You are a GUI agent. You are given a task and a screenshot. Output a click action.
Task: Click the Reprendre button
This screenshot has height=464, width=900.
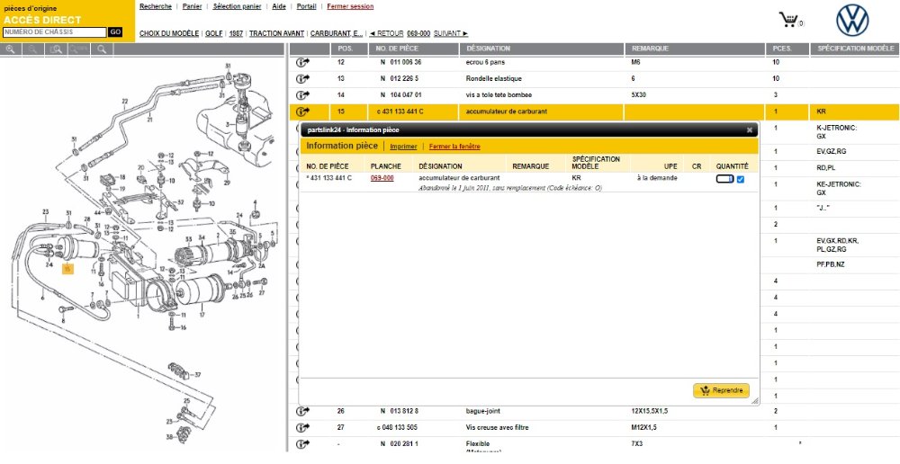tap(721, 390)
